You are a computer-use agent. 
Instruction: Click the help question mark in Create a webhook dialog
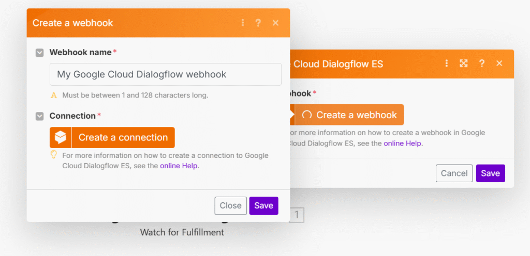point(258,23)
